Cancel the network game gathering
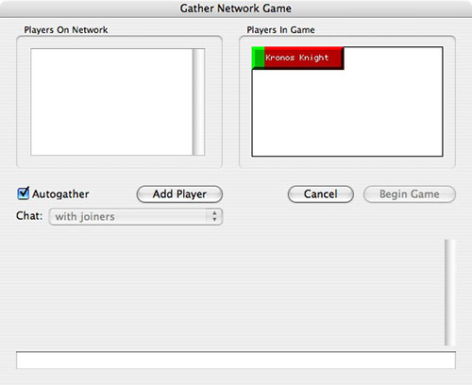The width and height of the screenshot is (472, 385). (x=321, y=194)
